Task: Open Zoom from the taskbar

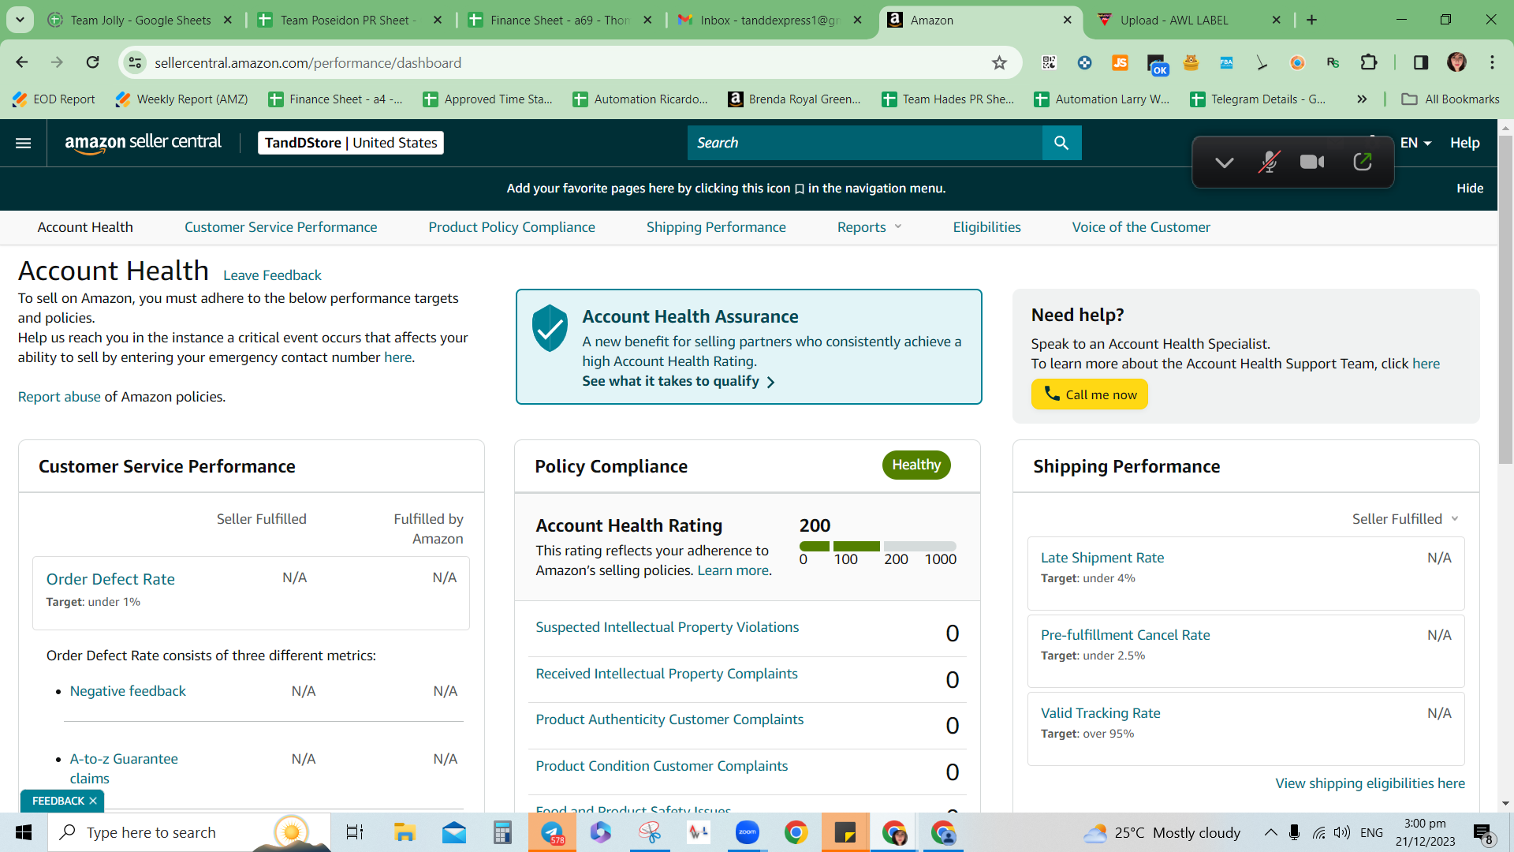Action: tap(747, 832)
